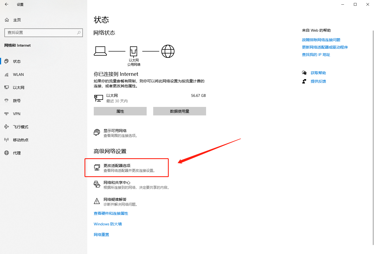374x254 pixels.
Task: Click the Internet globe icon in diagram
Action: (x=168, y=51)
